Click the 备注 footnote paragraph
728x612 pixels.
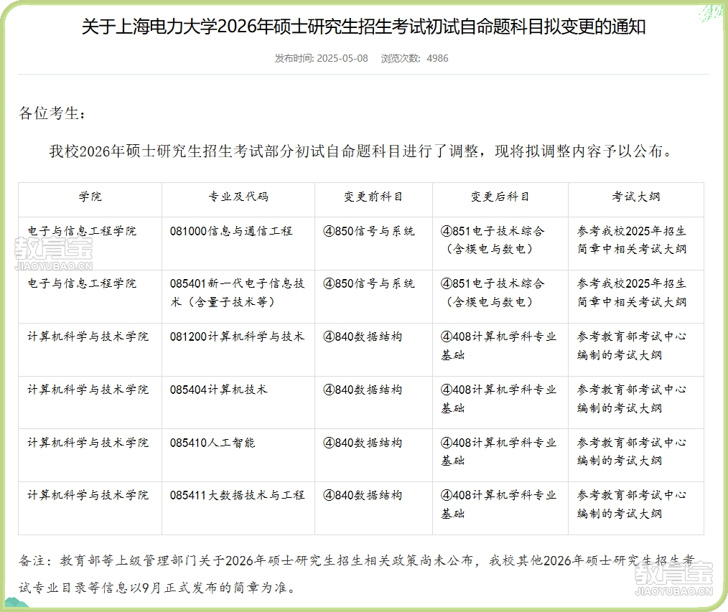357,574
